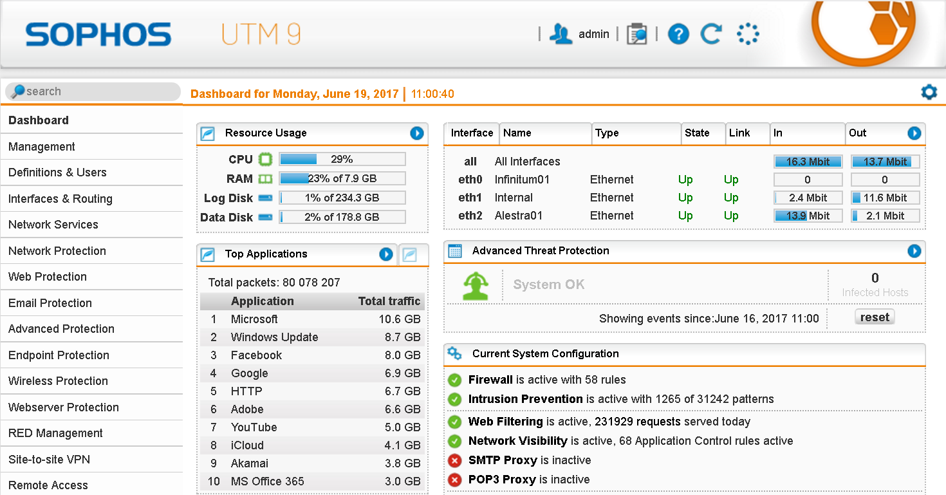This screenshot has width=946, height=495.
Task: Click the Advanced Threat Protection calendar icon
Action: 455,251
